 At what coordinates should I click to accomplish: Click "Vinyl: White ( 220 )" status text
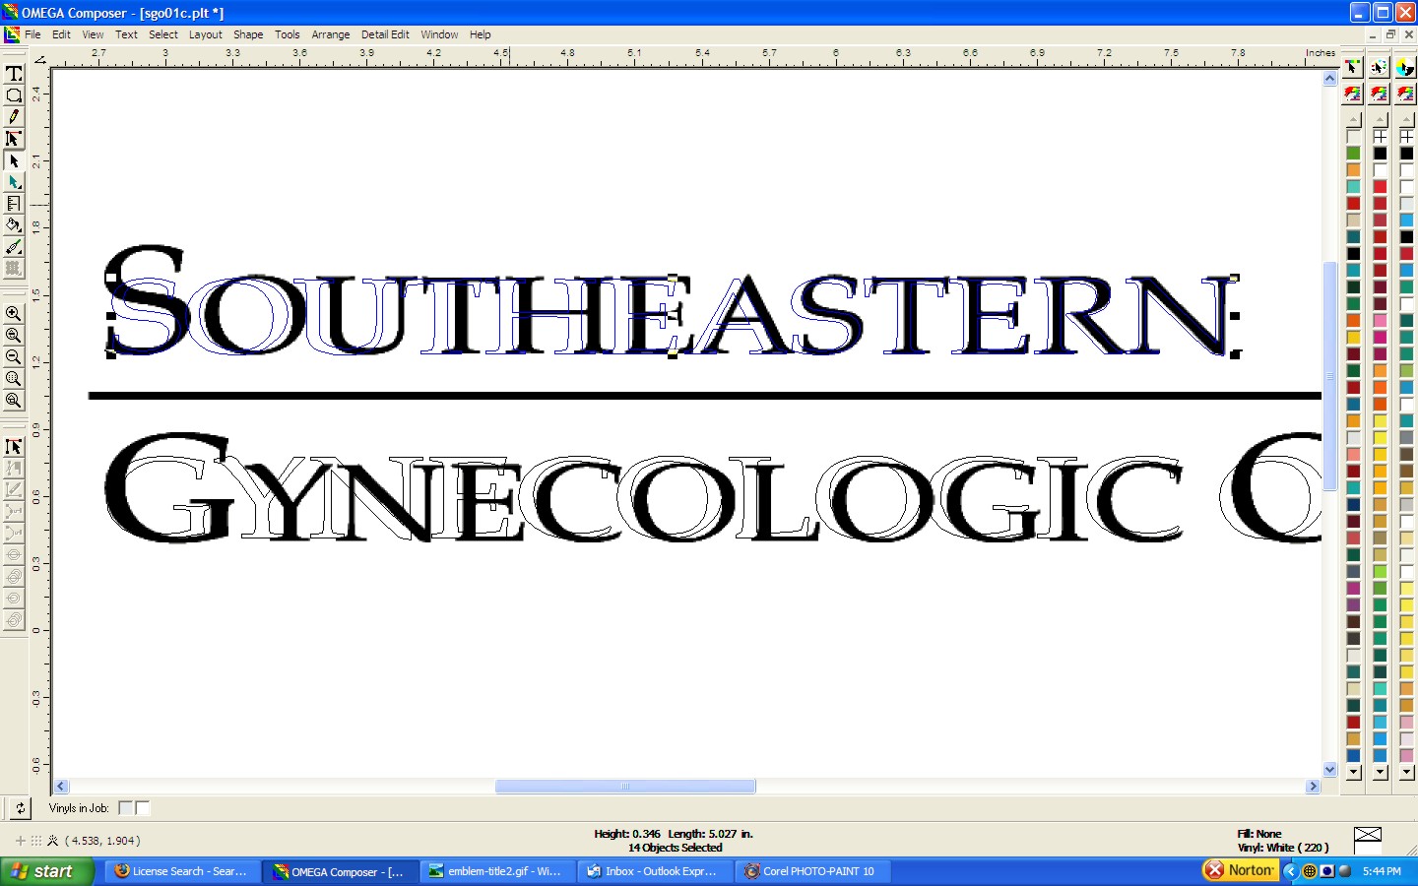pyautogui.click(x=1283, y=848)
